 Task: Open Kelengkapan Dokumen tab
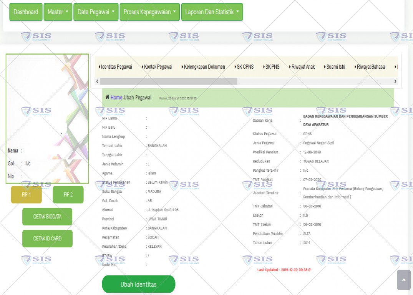coord(203,67)
